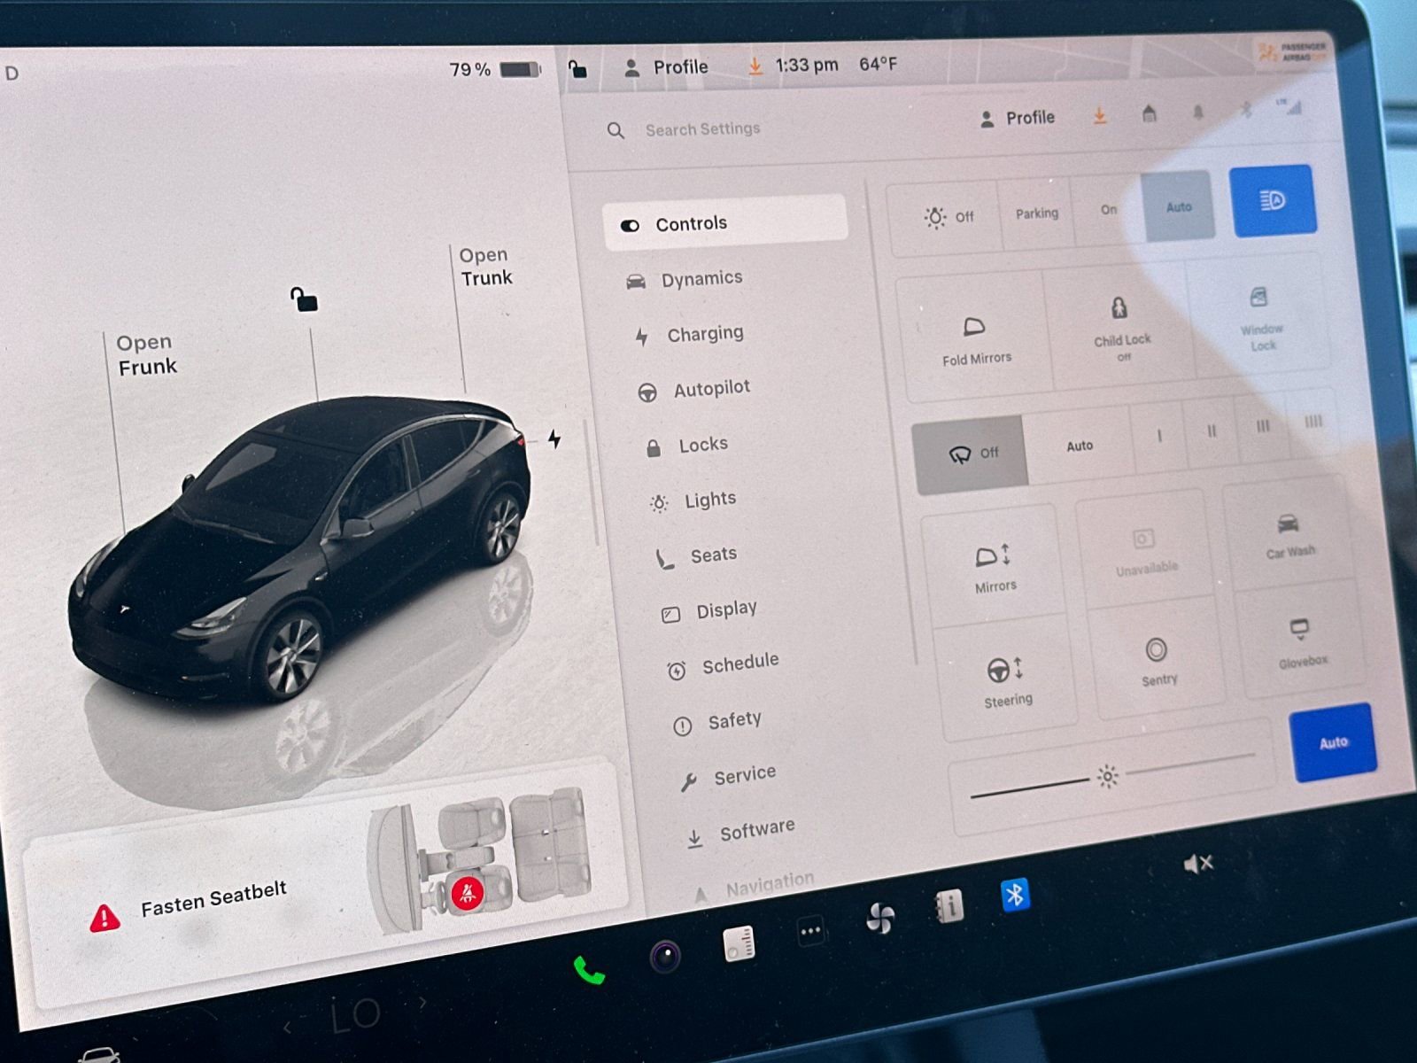Switch wipers to Auto
Viewport: 1417px width, 1063px height.
click(x=1080, y=445)
